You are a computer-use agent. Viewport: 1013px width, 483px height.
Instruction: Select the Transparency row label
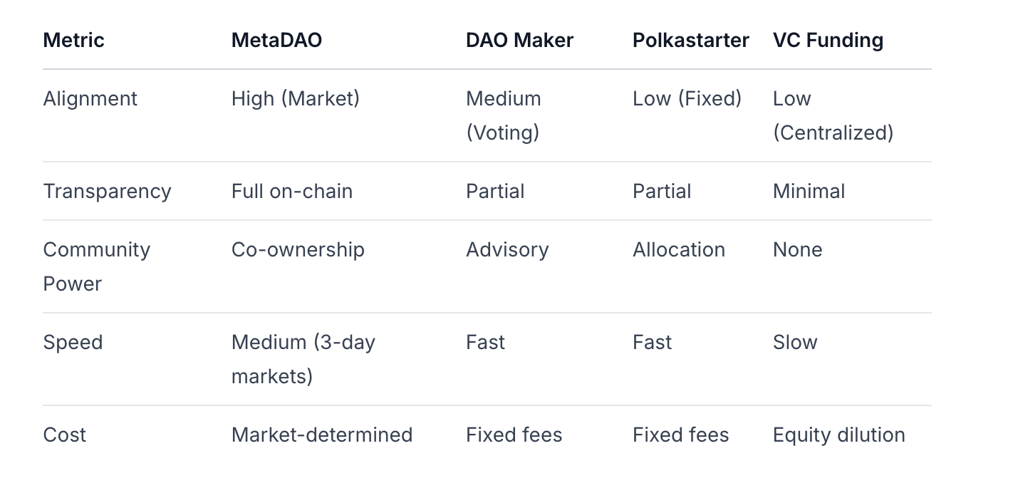(107, 191)
